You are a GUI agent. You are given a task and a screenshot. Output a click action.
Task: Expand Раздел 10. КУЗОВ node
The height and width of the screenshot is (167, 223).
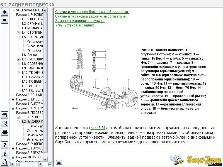pyautogui.click(x=13, y=157)
